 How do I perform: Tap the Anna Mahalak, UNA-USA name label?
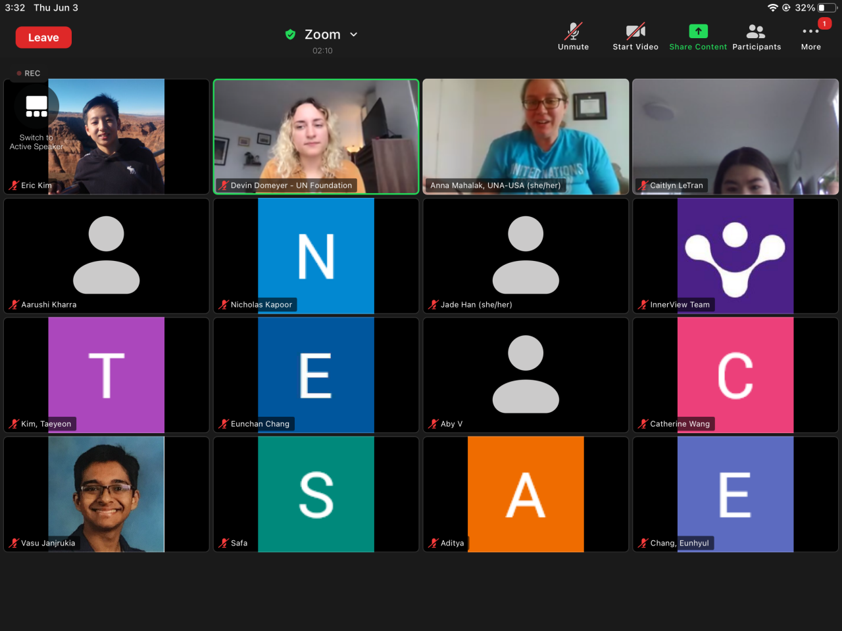[495, 185]
